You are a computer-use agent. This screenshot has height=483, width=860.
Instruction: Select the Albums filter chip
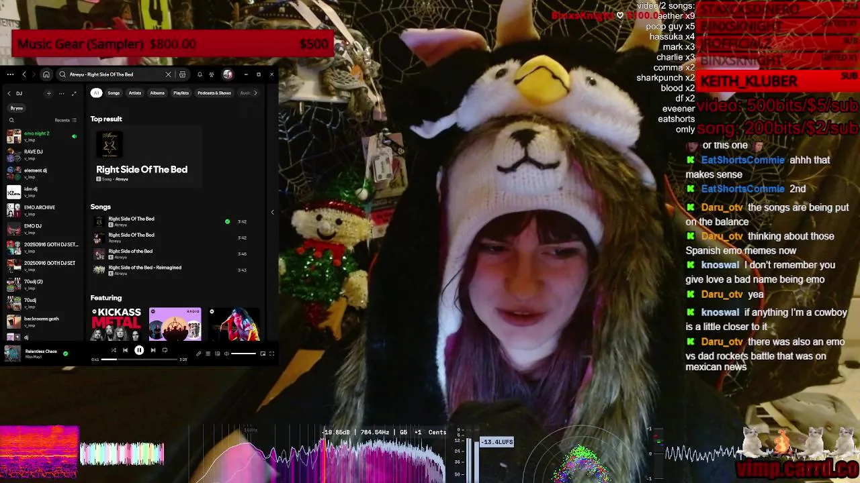[x=157, y=93]
